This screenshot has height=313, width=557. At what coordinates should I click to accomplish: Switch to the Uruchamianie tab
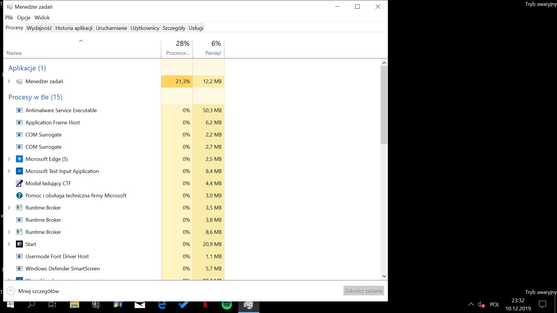pos(111,28)
